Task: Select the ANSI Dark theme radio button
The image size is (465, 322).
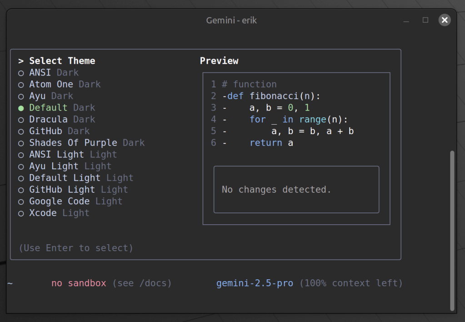Action: [21, 73]
